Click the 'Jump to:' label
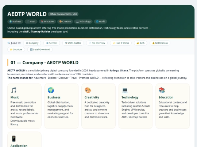197x147 pixels. pos(16,43)
